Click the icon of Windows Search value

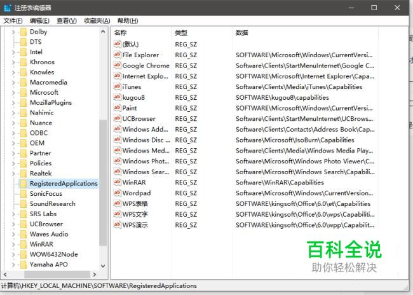[x=117, y=172]
